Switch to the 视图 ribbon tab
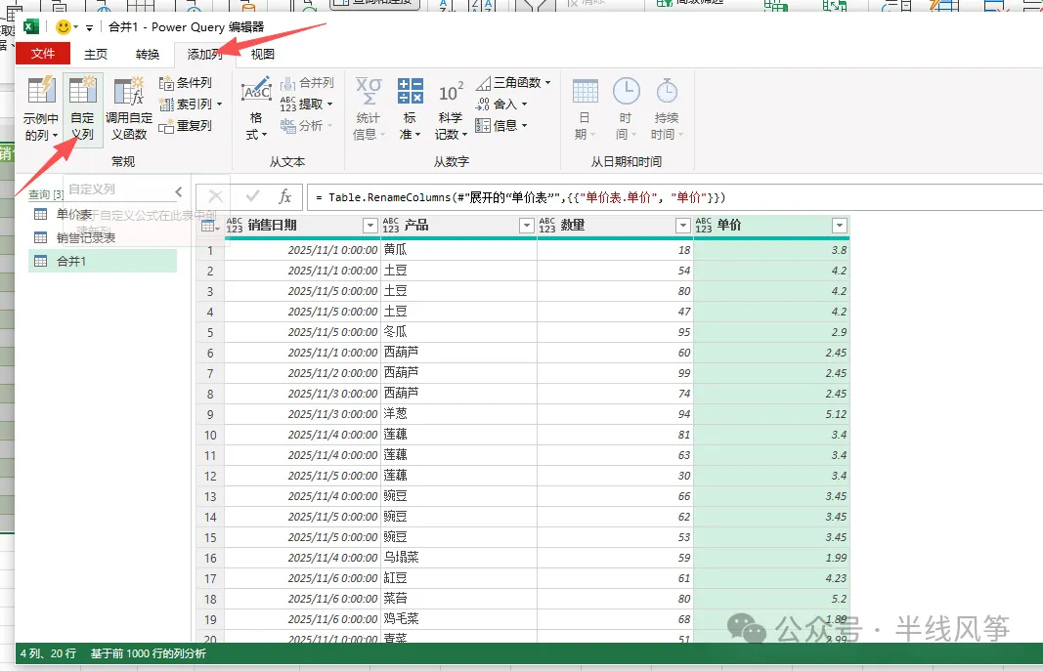1043x671 pixels. coord(263,55)
